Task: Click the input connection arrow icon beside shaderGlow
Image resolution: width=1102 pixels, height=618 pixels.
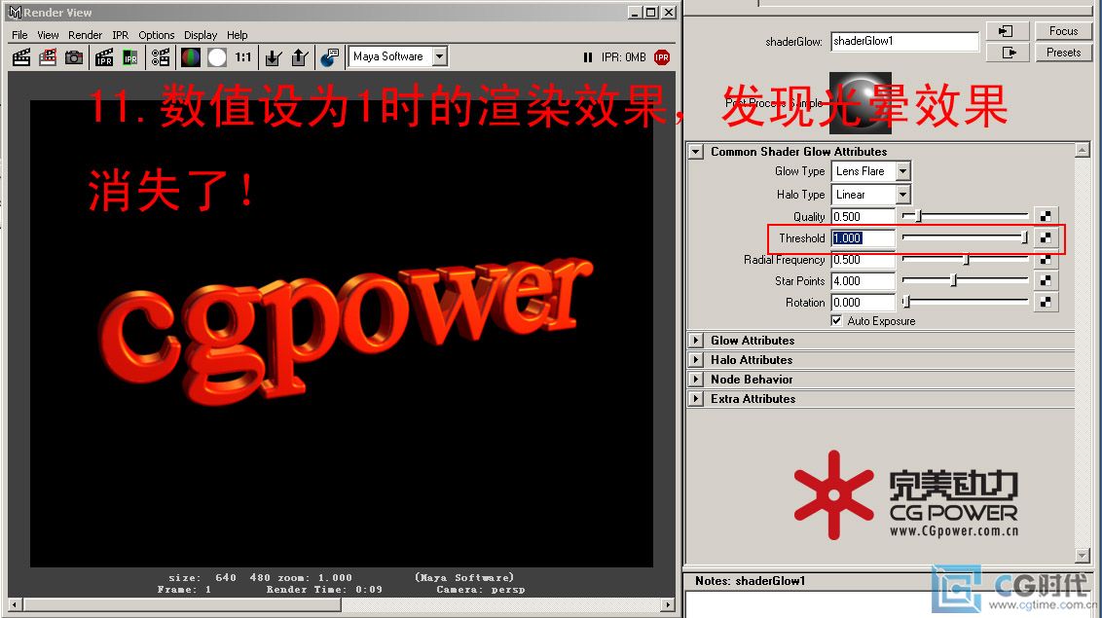Action: (1008, 31)
